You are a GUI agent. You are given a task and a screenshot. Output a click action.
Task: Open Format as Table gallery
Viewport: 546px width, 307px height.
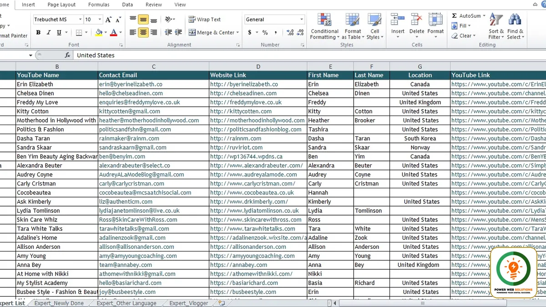(353, 26)
